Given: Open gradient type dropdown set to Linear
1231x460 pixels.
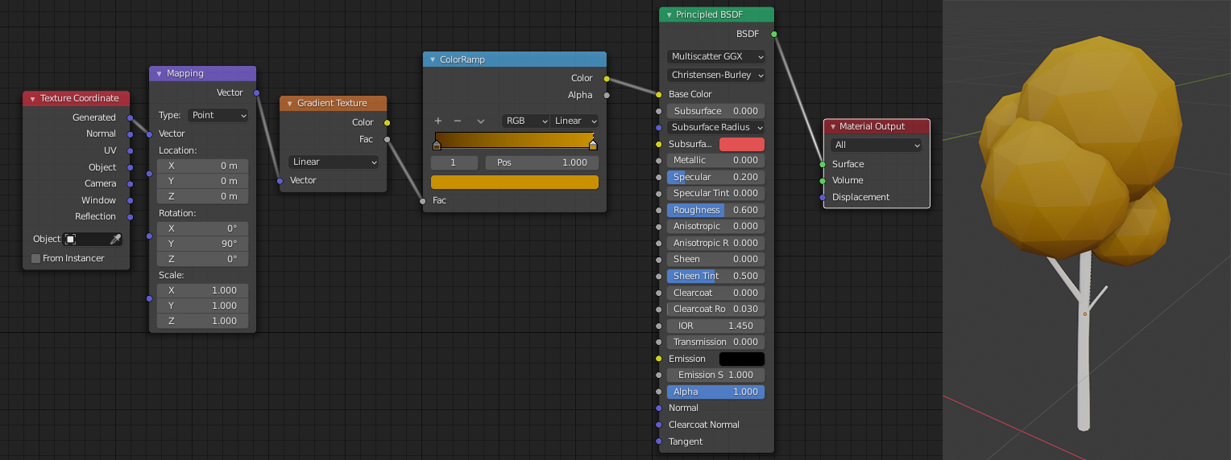Looking at the screenshot, I should tap(334, 162).
